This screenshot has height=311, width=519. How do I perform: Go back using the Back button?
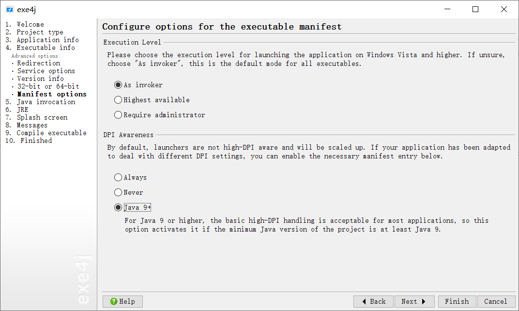pos(373,301)
